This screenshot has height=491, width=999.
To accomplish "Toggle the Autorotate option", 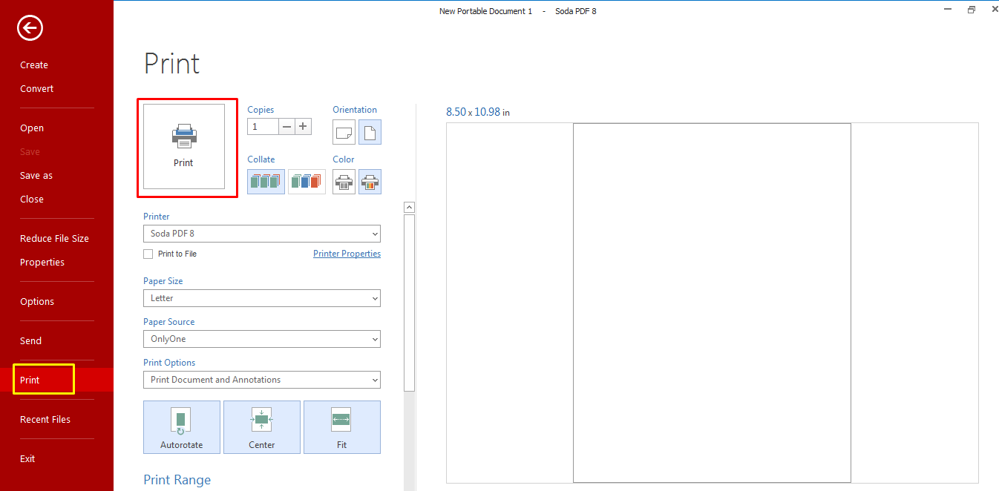I will coord(182,427).
